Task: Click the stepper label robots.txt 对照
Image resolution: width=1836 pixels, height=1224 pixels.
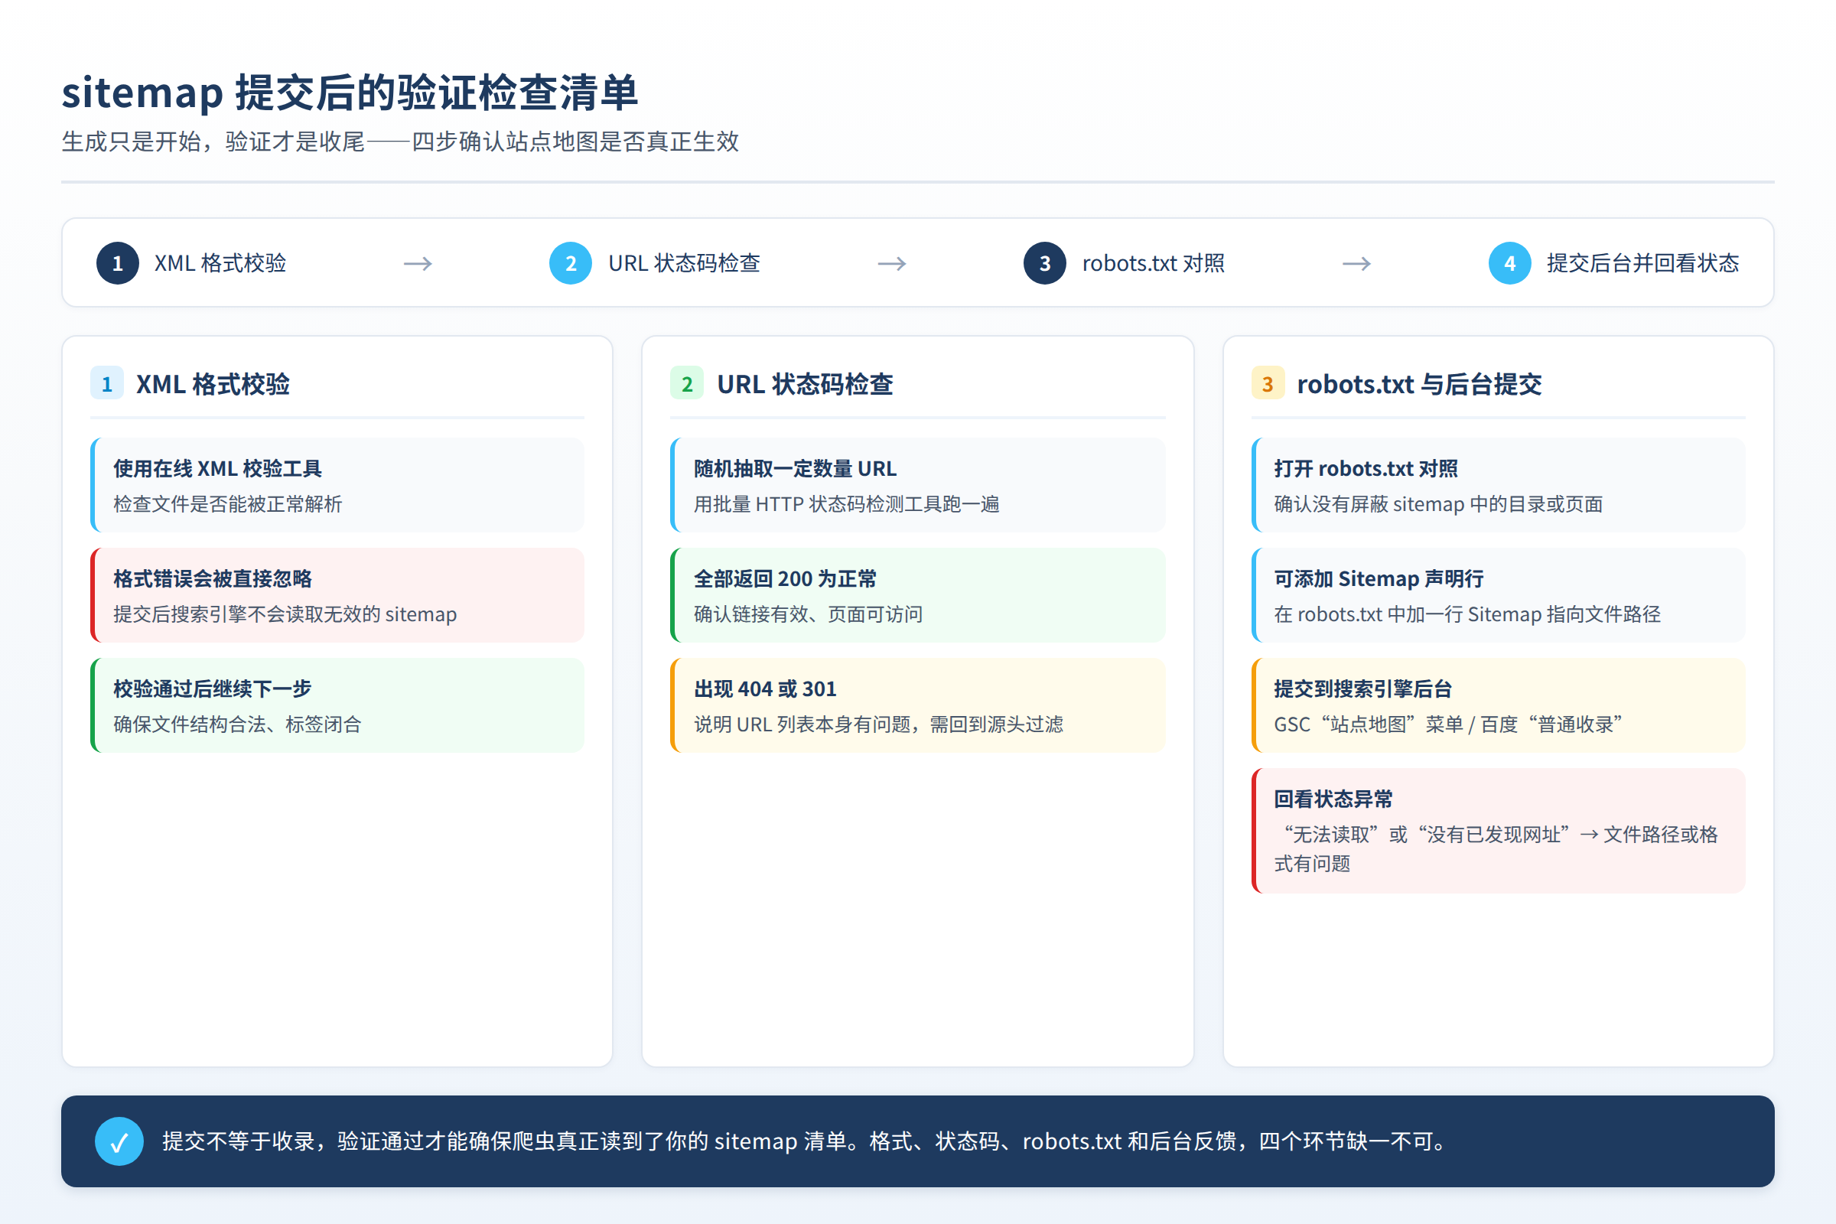Action: click(x=1153, y=263)
